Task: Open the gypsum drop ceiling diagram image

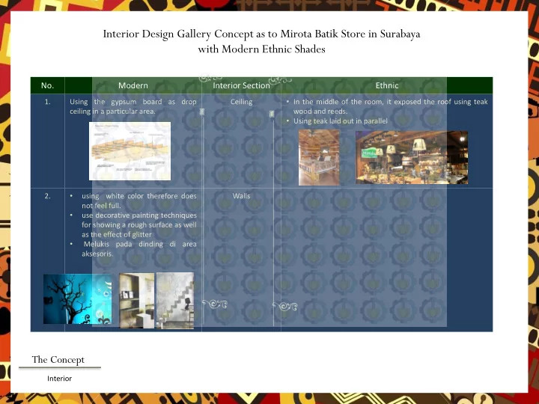Action: click(x=130, y=151)
